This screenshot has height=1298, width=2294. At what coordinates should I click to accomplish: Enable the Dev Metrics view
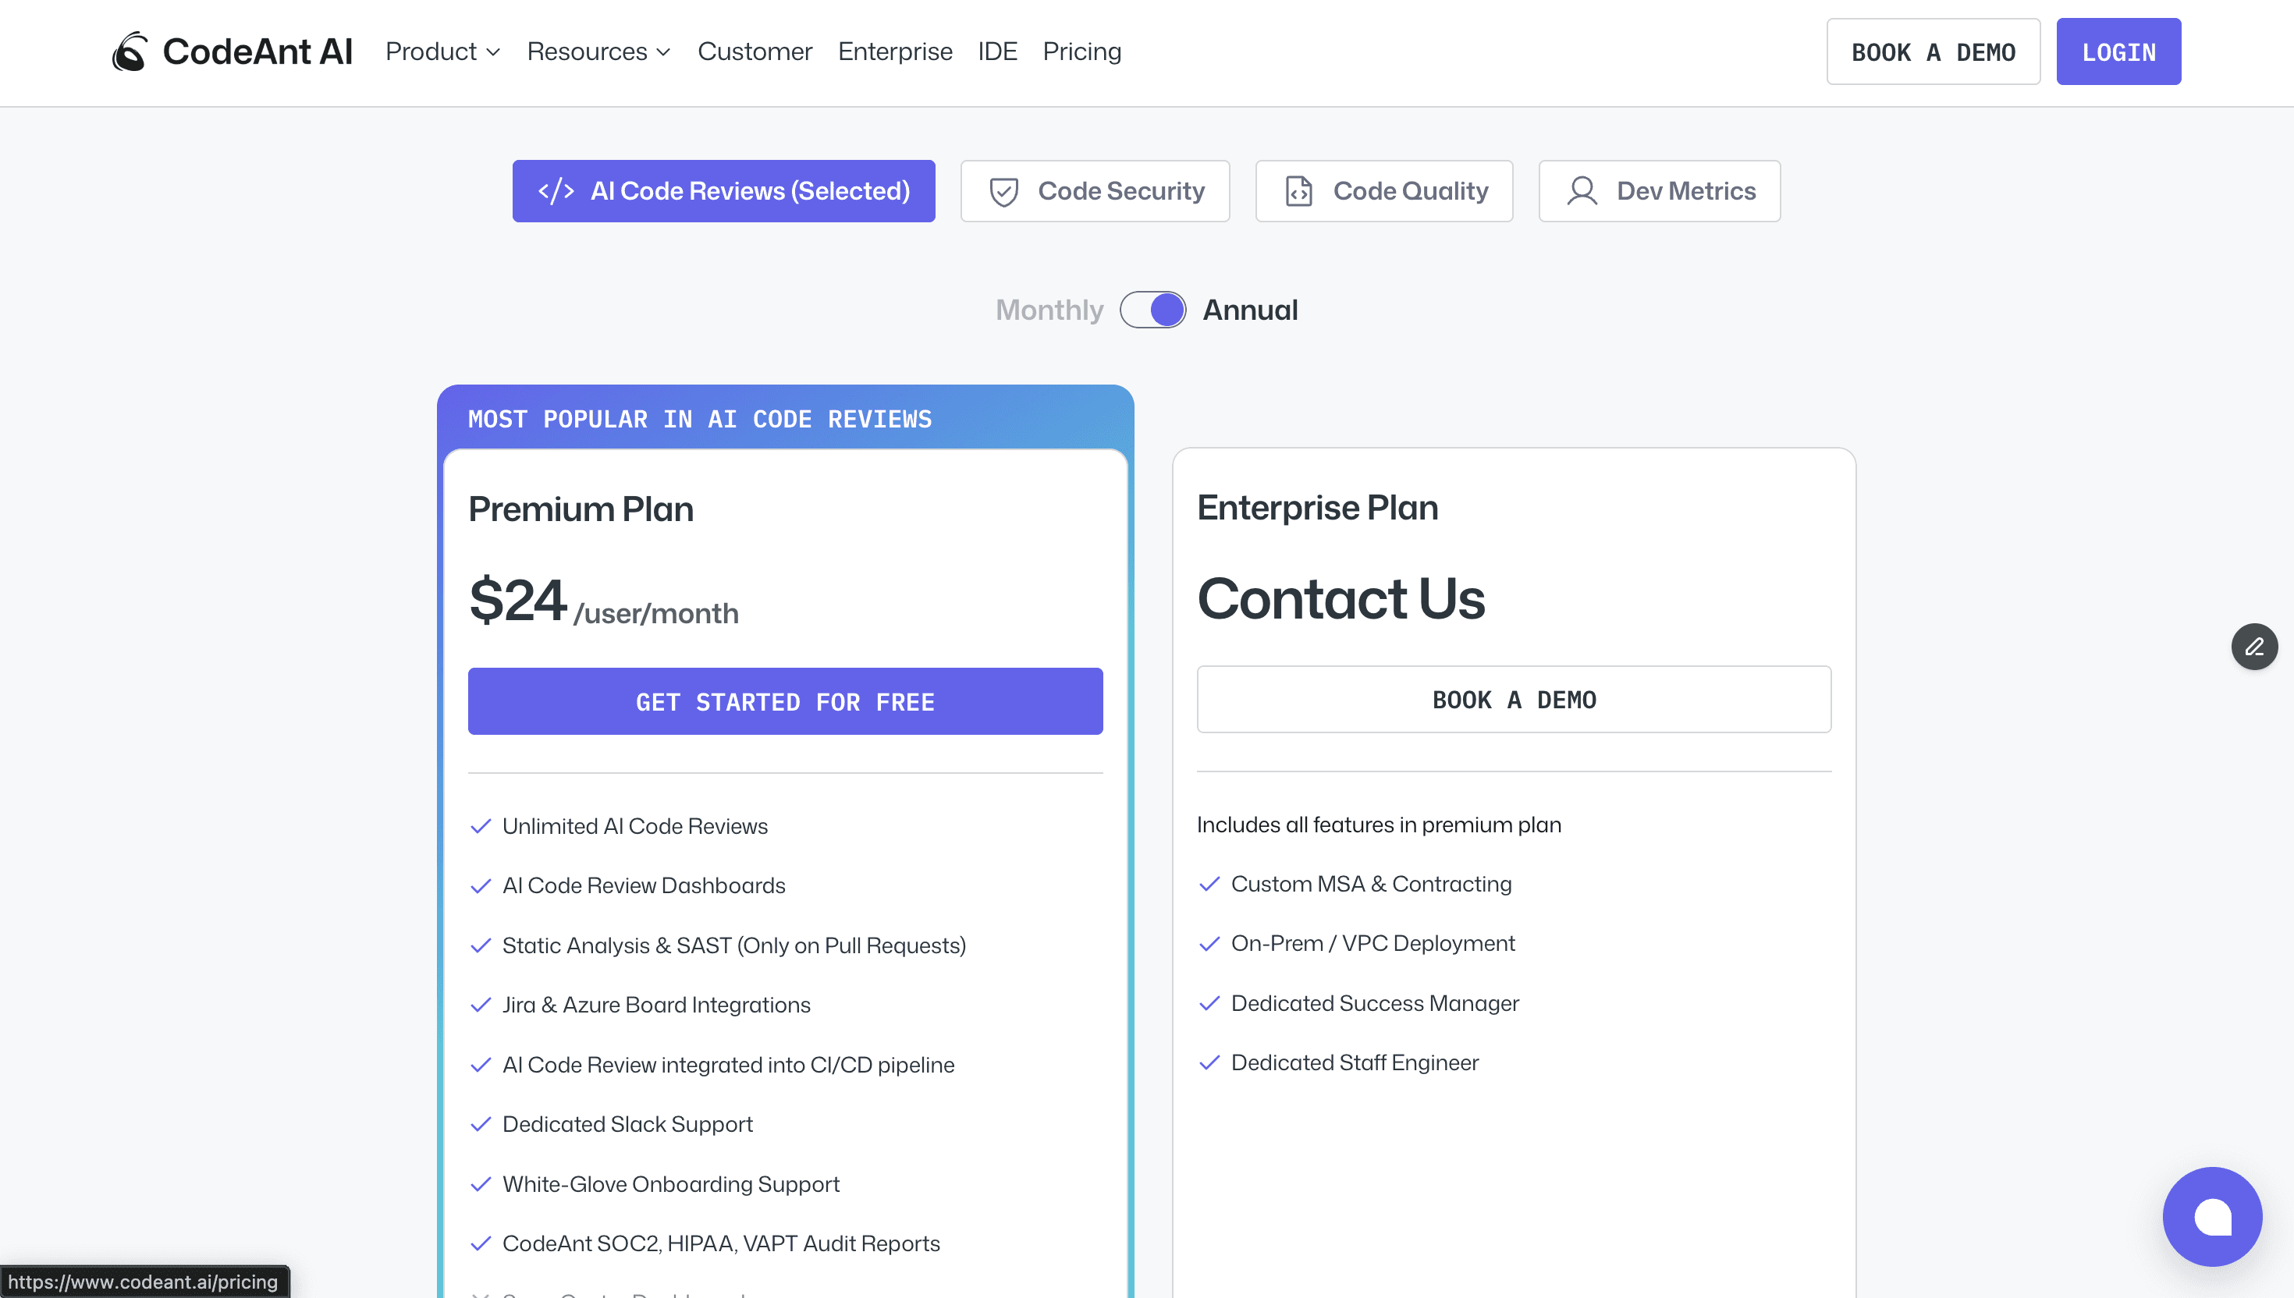click(x=1658, y=191)
